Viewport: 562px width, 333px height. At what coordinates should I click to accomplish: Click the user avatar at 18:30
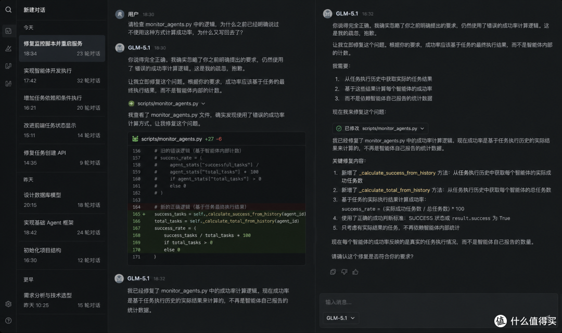[x=120, y=15]
